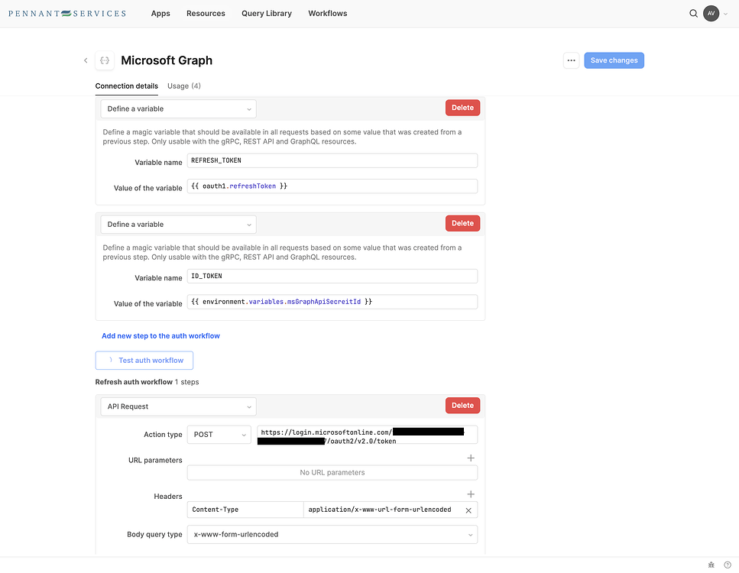The height and width of the screenshot is (573, 739).
Task: Edit the Content-Type header key field
Action: (245, 510)
